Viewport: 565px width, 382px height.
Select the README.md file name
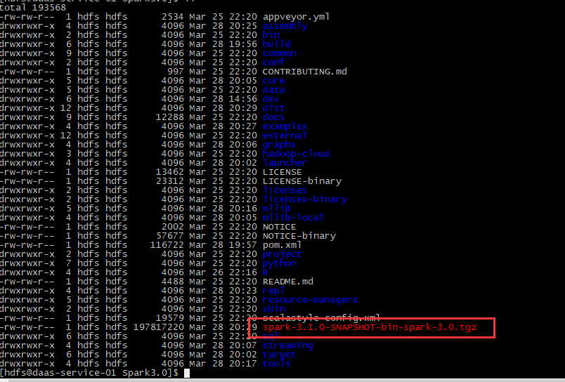pos(288,282)
